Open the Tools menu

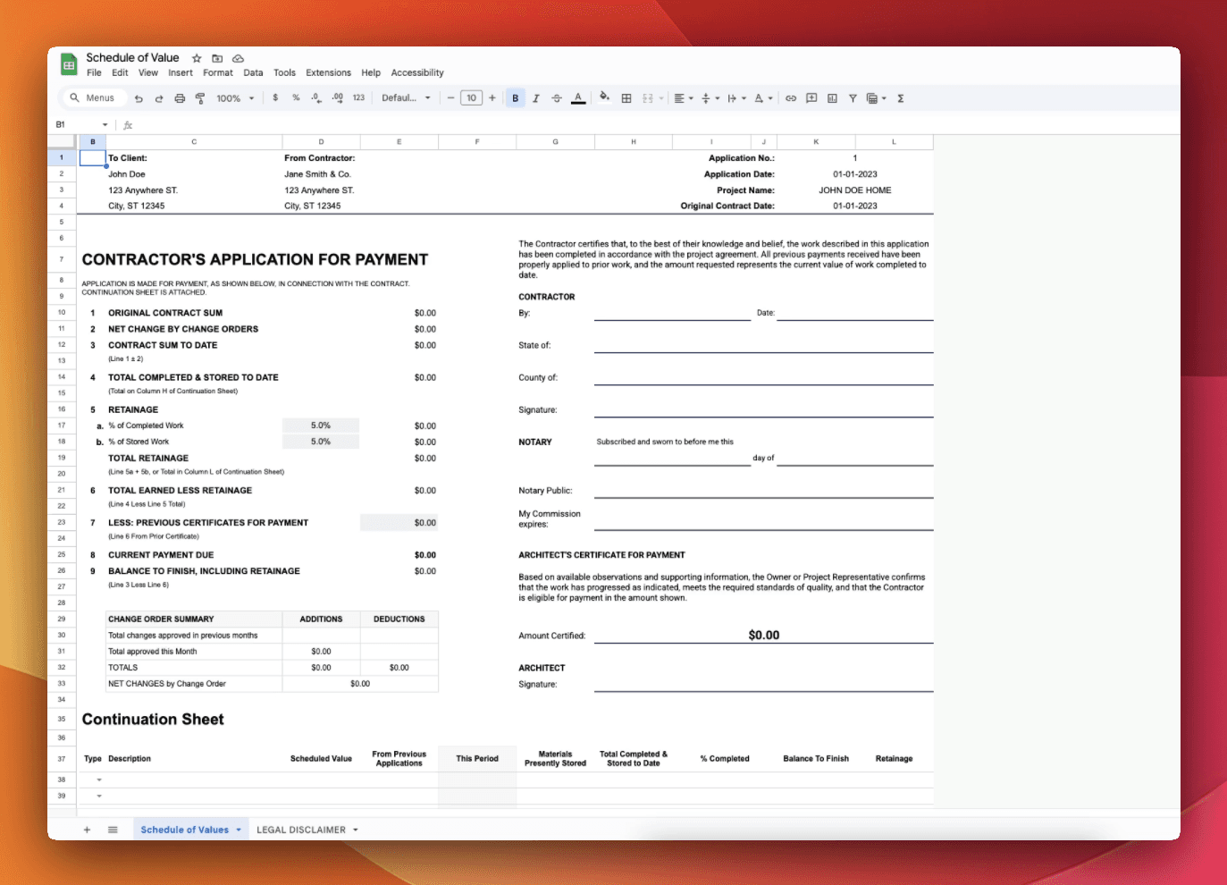point(284,72)
